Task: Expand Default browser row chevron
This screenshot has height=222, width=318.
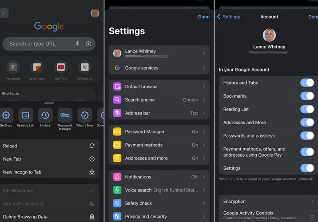Action: pyautogui.click(x=204, y=87)
